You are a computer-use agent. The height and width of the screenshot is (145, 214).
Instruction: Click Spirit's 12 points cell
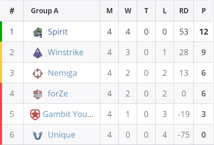204,32
